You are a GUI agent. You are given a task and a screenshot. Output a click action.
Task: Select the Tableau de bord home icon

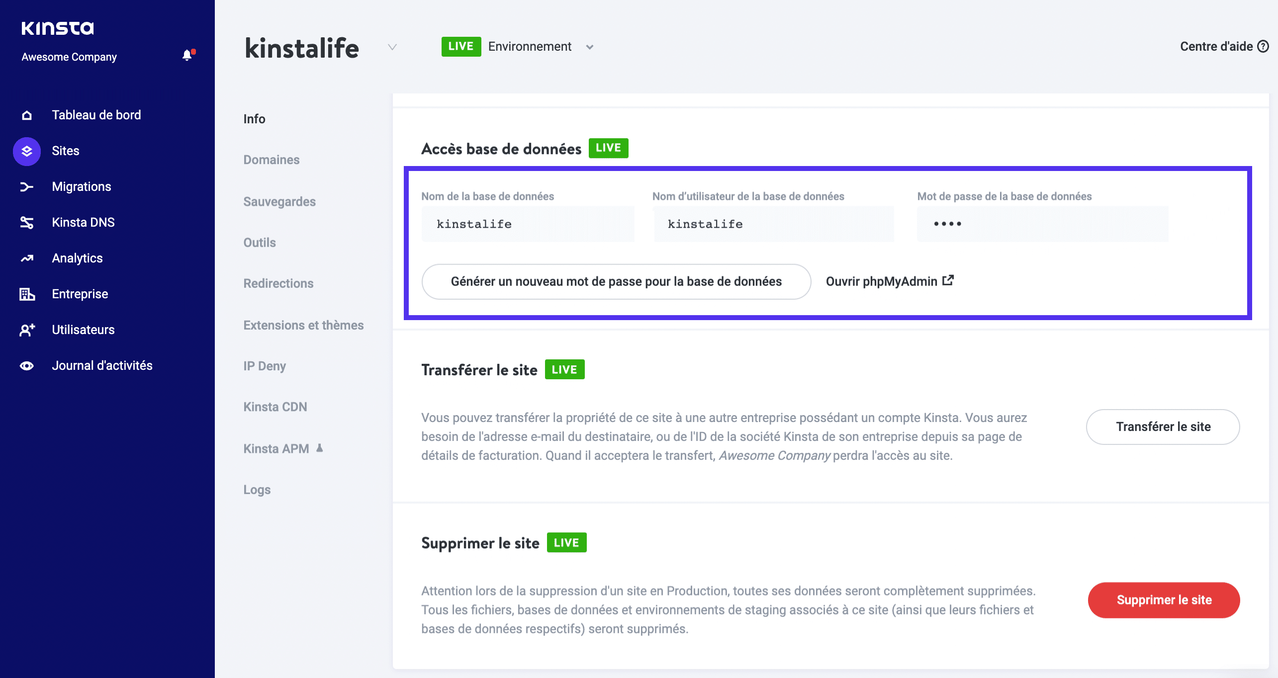(x=26, y=115)
